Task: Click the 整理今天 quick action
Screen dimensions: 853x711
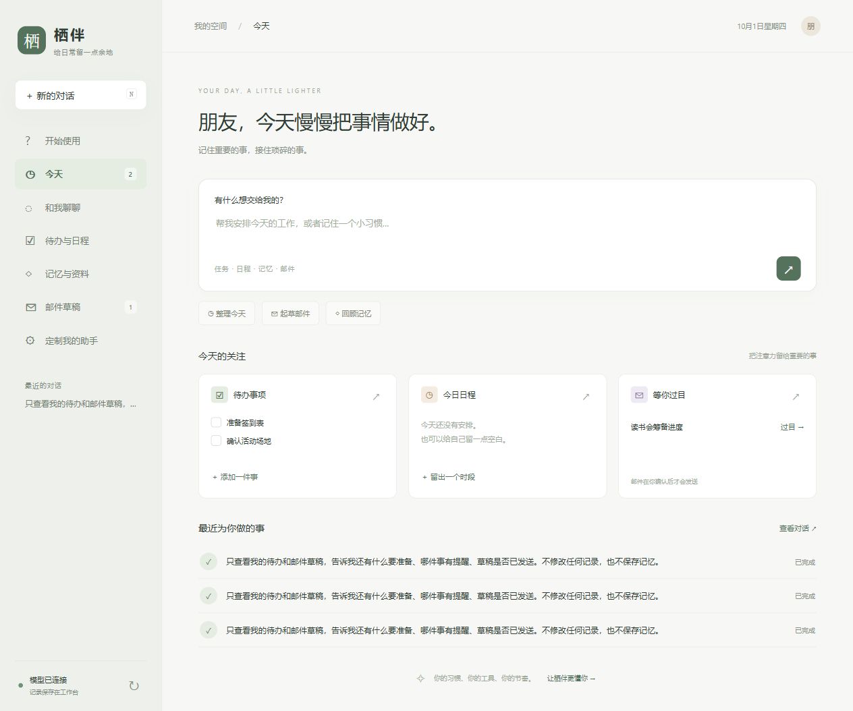Action: coord(227,314)
